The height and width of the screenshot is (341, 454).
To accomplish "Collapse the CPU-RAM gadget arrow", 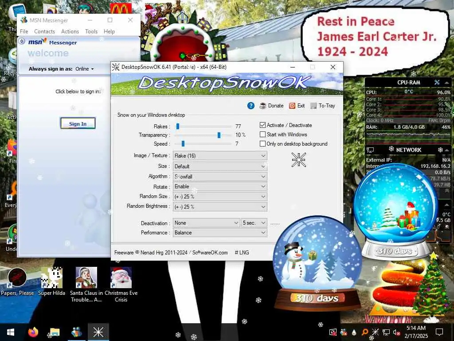I will click(x=446, y=83).
